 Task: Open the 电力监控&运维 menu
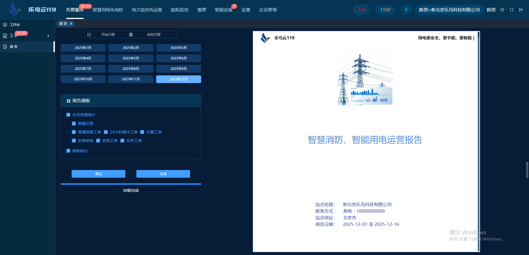[x=147, y=10]
